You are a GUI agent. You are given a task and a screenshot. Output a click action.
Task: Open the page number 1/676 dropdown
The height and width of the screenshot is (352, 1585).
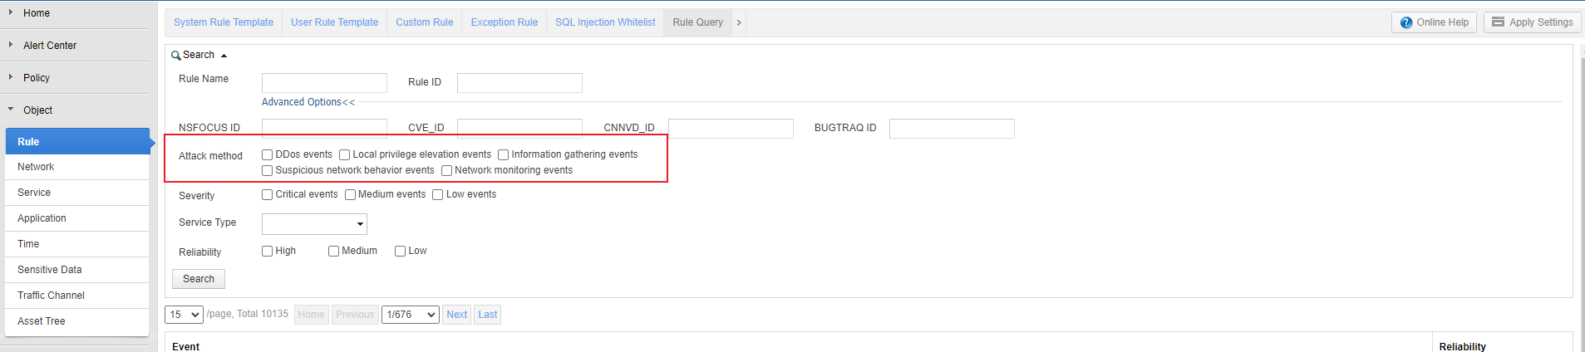click(x=410, y=315)
